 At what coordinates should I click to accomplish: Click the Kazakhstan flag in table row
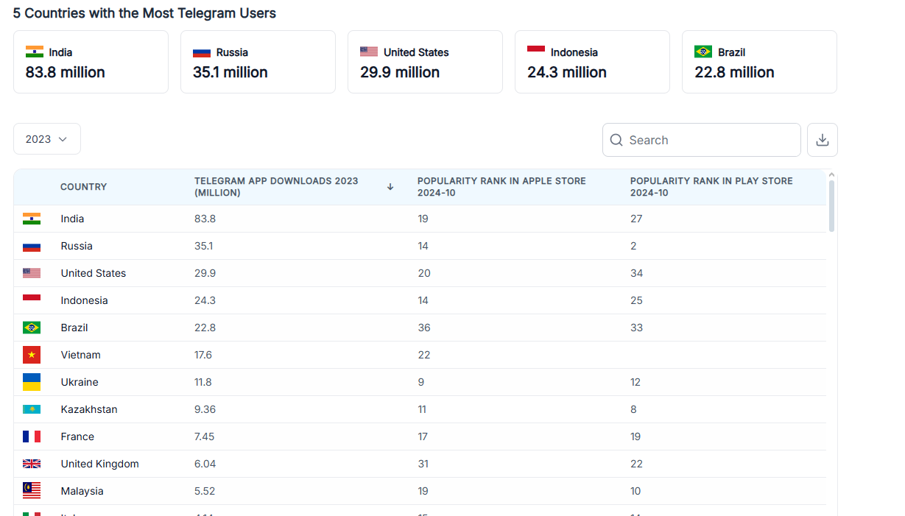tap(32, 409)
